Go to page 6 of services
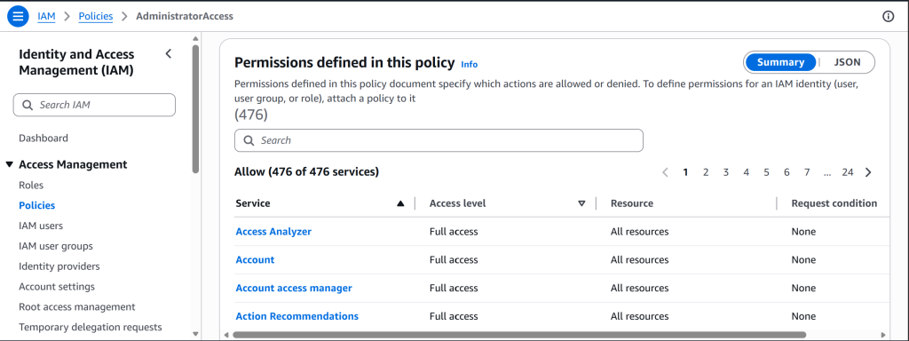The height and width of the screenshot is (341, 909). tap(786, 172)
